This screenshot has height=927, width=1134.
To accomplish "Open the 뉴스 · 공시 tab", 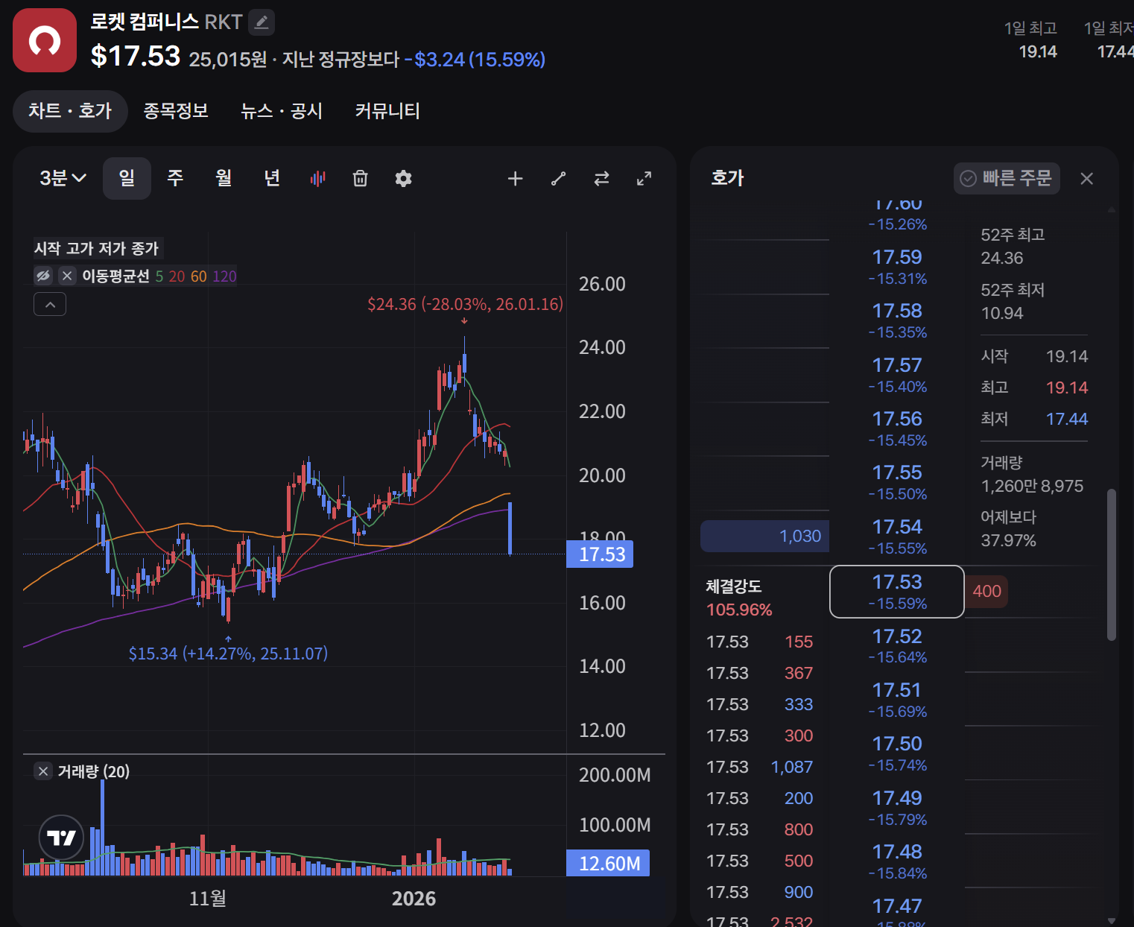I will pyautogui.click(x=282, y=111).
